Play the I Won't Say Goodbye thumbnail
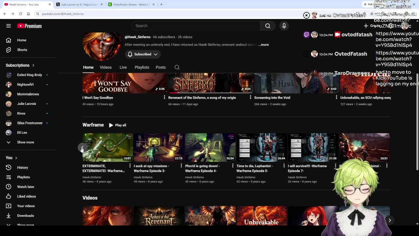Screen dimensions: 419x236 125,83
